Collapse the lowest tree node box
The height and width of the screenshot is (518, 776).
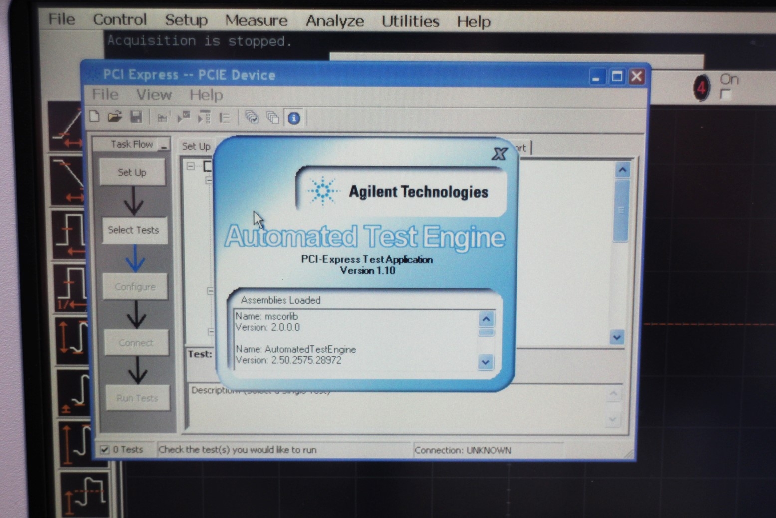(x=211, y=332)
